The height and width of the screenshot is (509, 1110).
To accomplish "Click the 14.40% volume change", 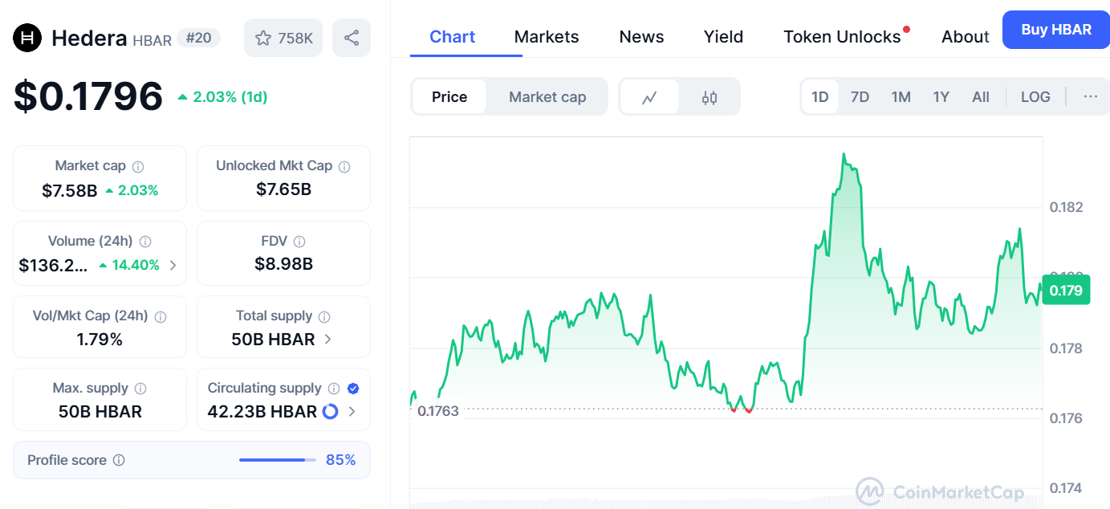I will [129, 265].
